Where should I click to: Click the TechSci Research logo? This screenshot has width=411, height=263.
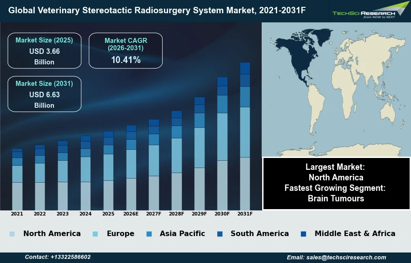[370, 11]
